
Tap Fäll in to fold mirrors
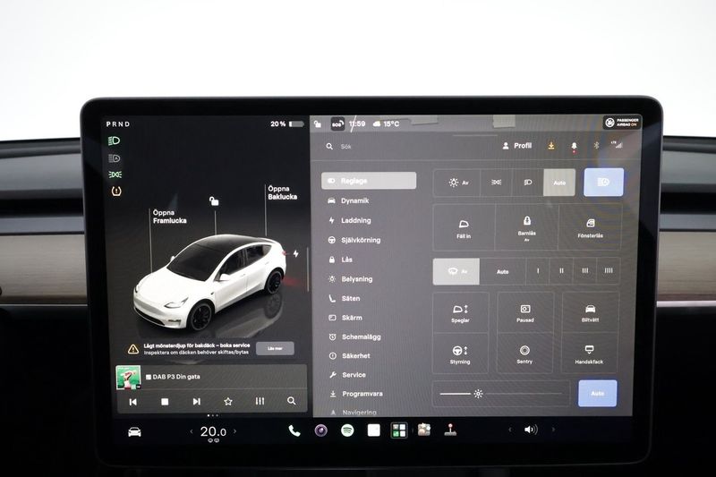[x=464, y=228]
